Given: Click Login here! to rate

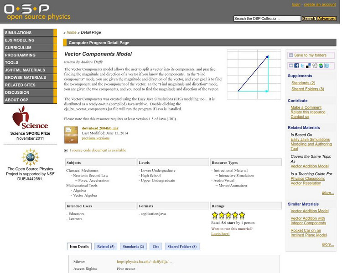Looking at the screenshot, I should (x=220, y=234).
